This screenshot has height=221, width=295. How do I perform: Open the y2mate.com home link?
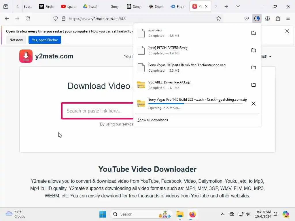[x=54, y=56]
